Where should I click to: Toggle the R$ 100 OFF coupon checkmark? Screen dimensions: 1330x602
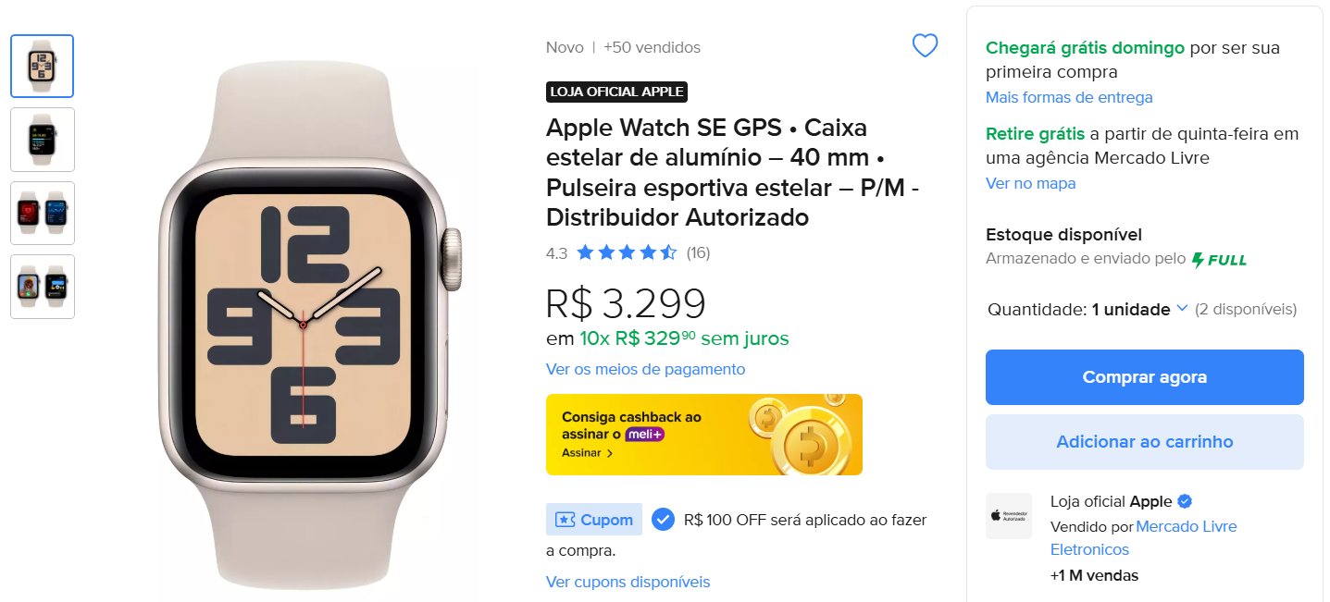[x=663, y=520]
